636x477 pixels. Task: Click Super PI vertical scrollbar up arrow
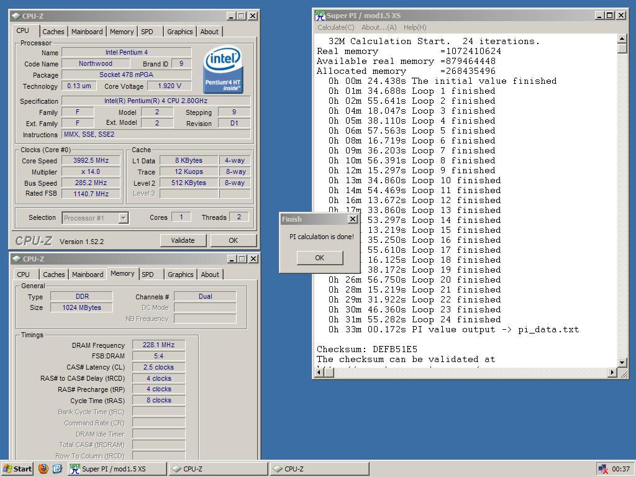(622, 39)
